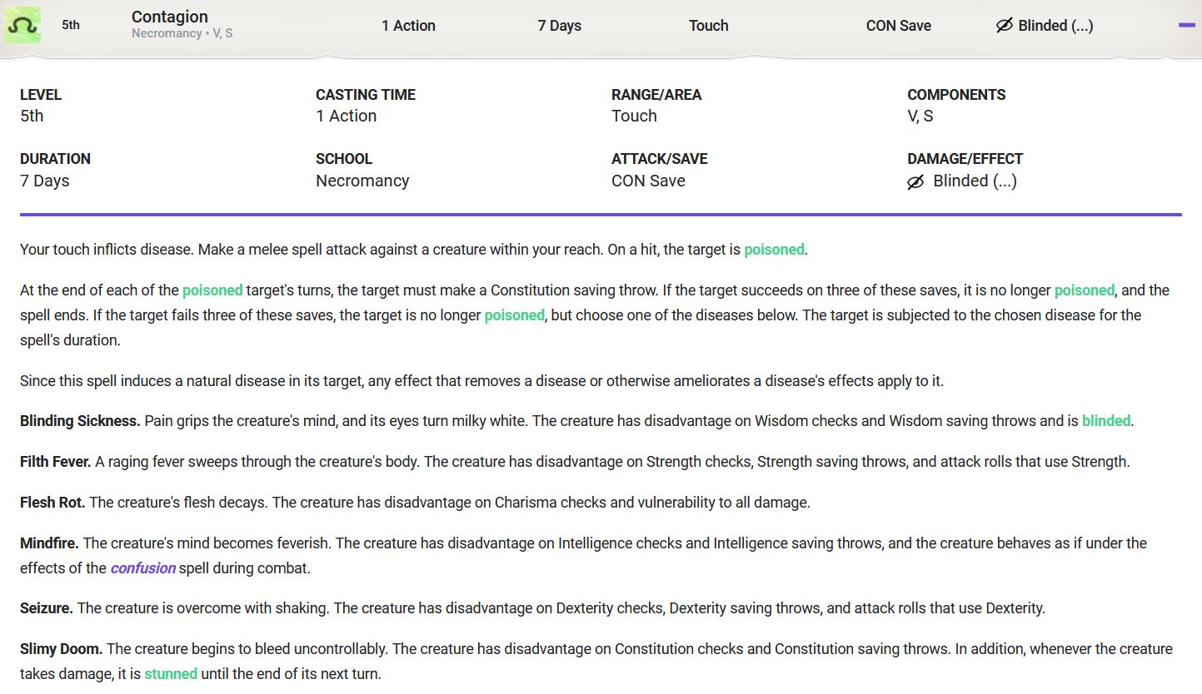Click 'CON Save' in the spell header row

click(899, 26)
